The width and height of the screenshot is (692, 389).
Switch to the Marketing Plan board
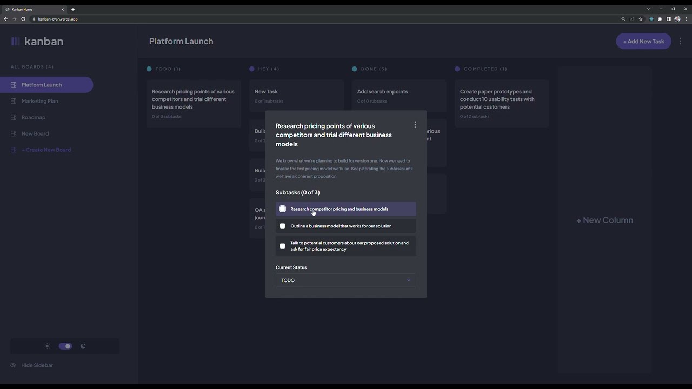coord(39,101)
